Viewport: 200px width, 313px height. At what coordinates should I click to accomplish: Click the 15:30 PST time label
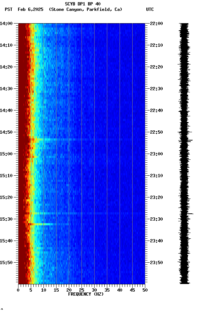point(6,219)
